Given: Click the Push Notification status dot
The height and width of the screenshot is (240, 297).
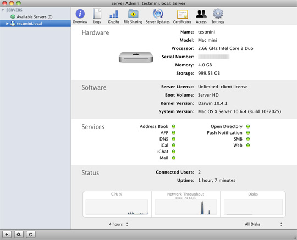Looking at the screenshot, I should click(248, 132).
